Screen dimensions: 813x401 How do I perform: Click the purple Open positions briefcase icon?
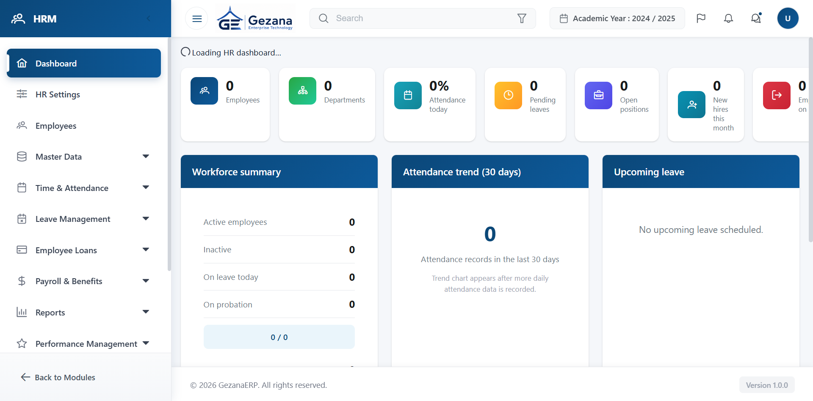coord(598,95)
